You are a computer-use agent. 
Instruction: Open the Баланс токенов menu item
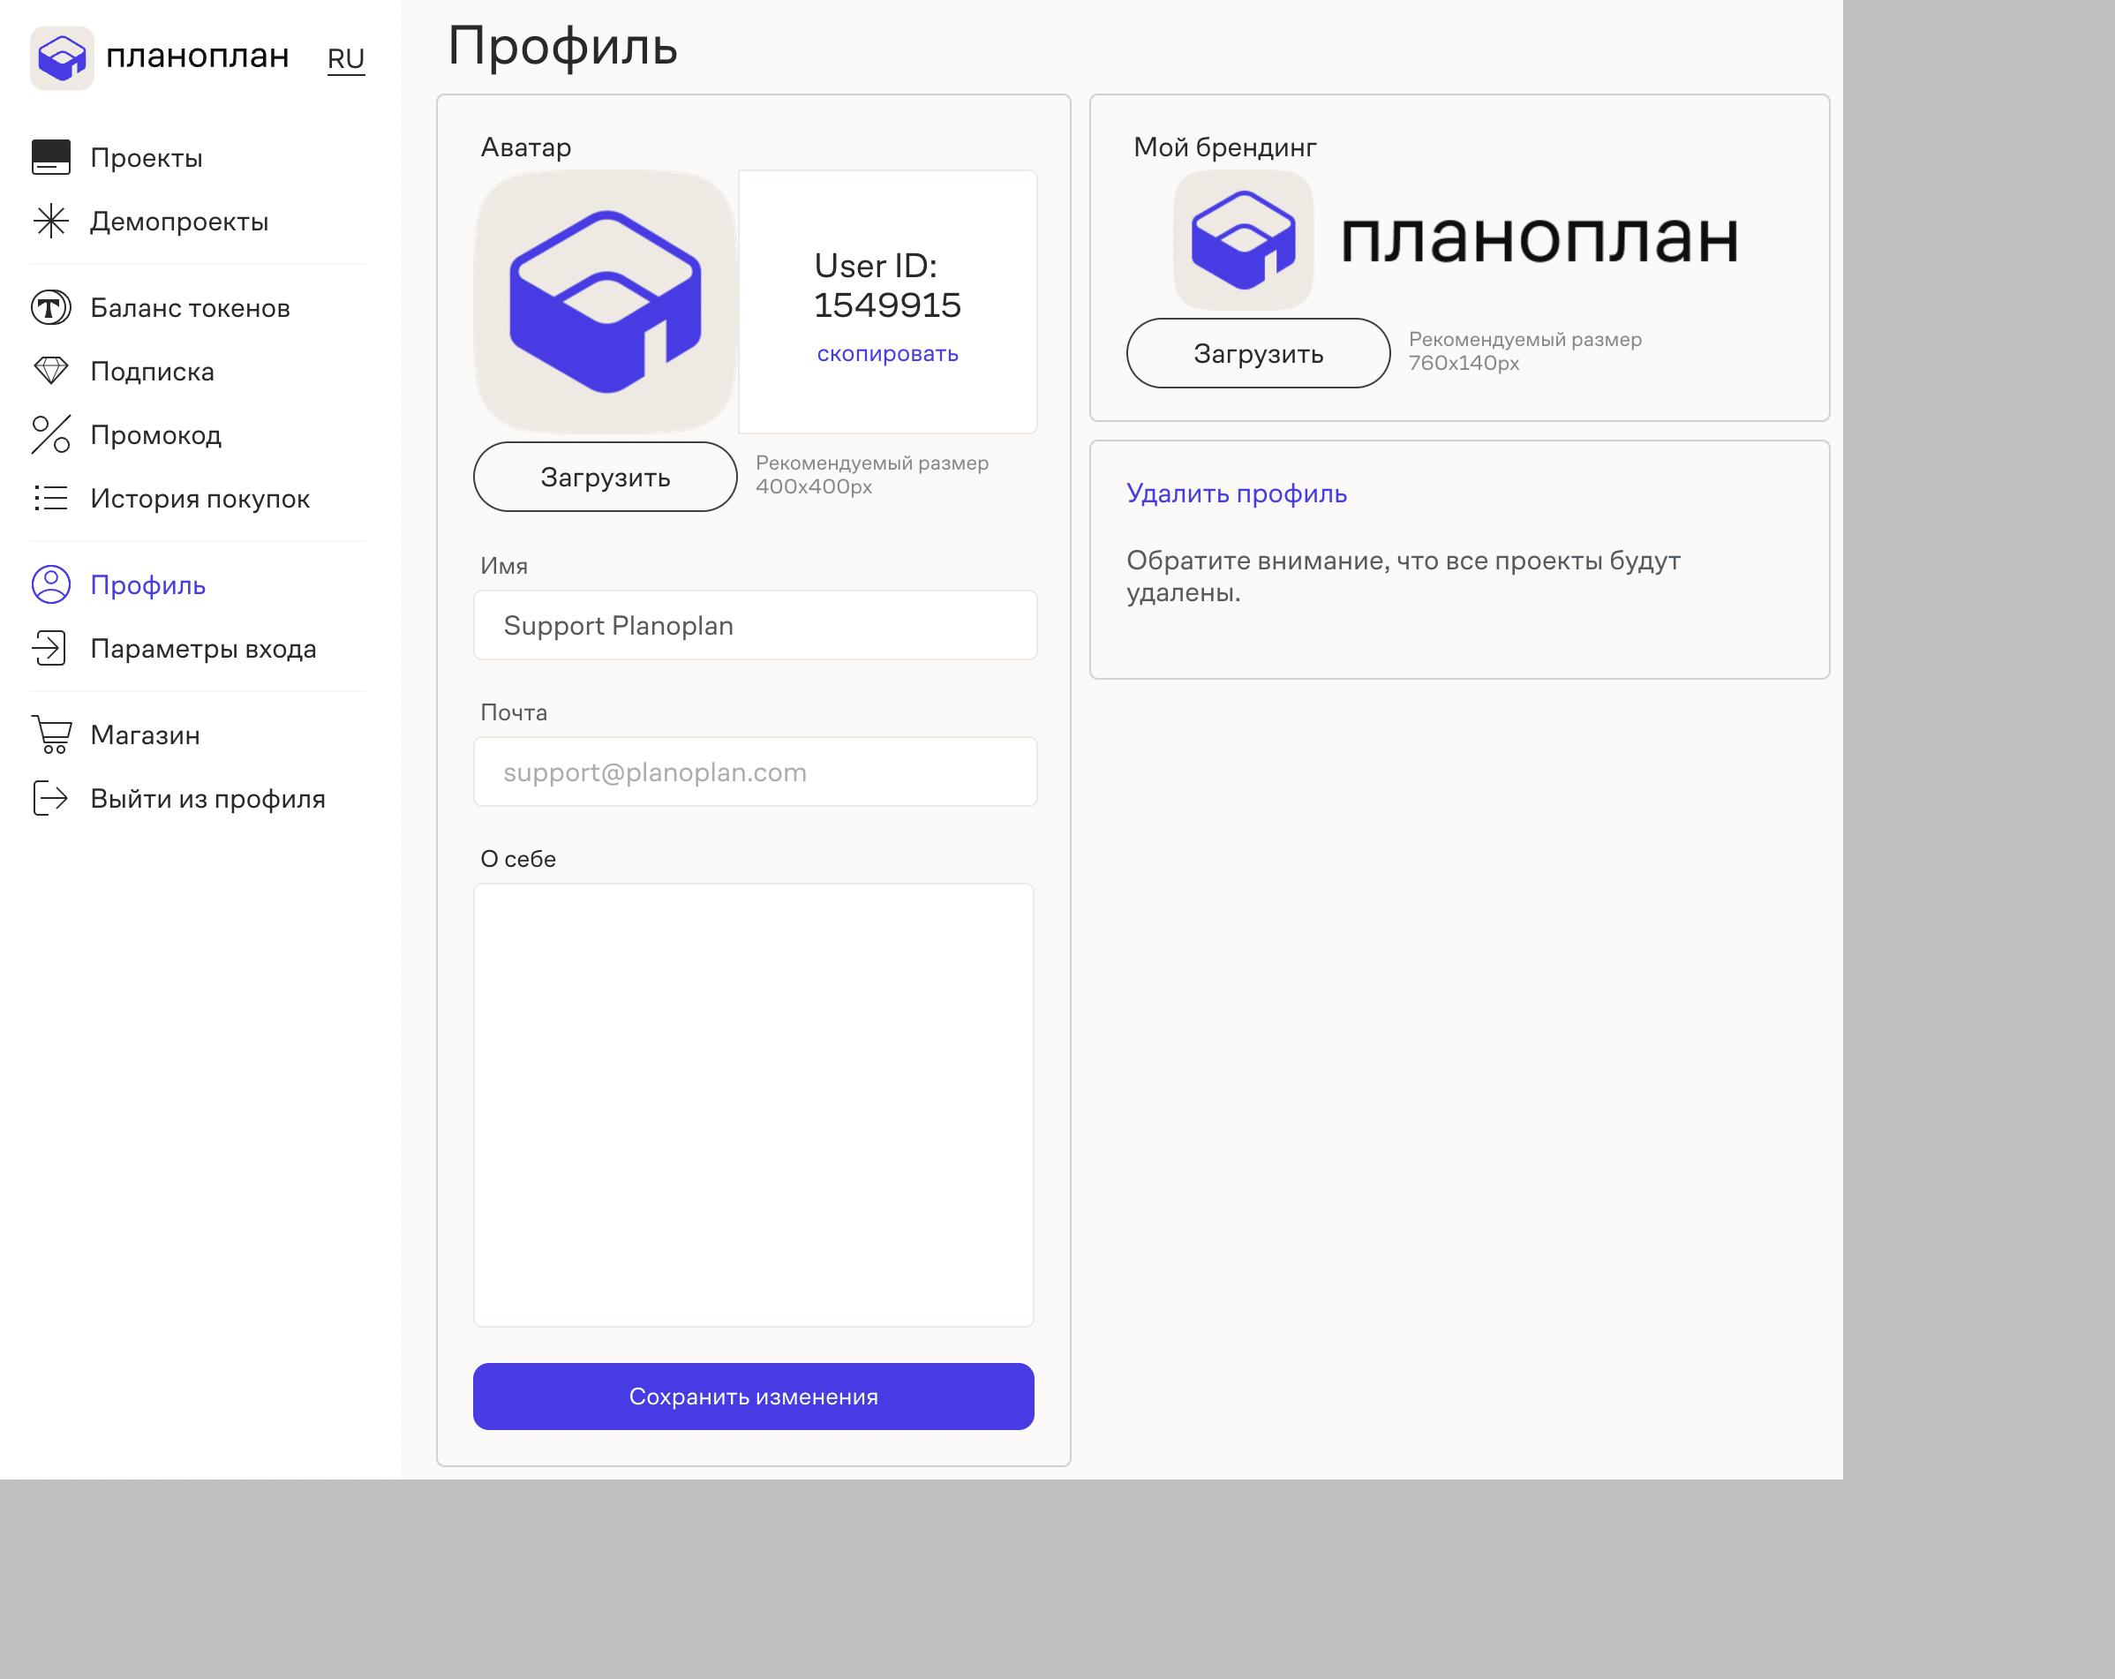pos(191,308)
